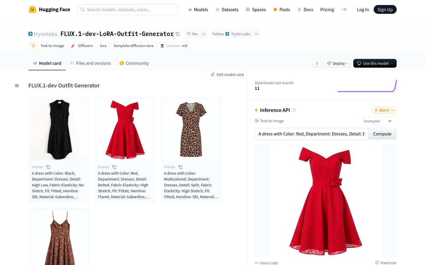Click the View Code icon link
The height and width of the screenshot is (265, 425).
pyautogui.click(x=257, y=263)
